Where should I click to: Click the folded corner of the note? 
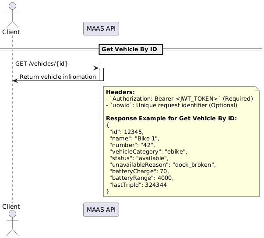[x=257, y=89]
